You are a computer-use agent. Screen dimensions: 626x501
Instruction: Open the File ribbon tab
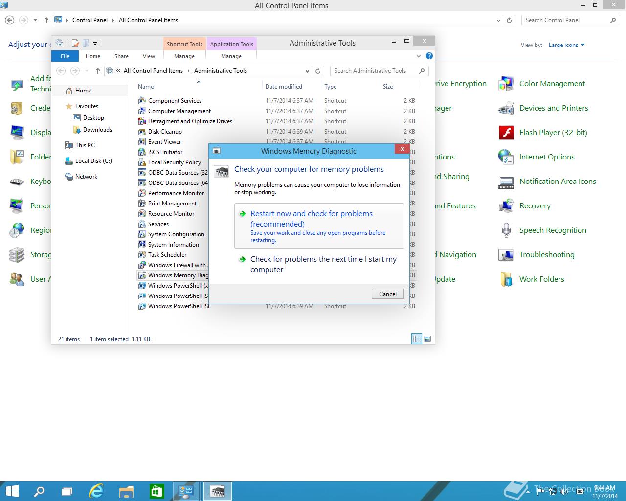65,56
